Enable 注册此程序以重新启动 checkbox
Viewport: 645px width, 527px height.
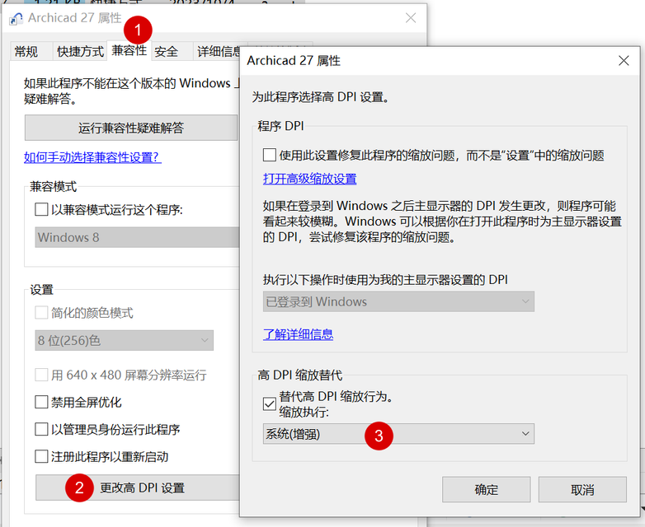[41, 456]
